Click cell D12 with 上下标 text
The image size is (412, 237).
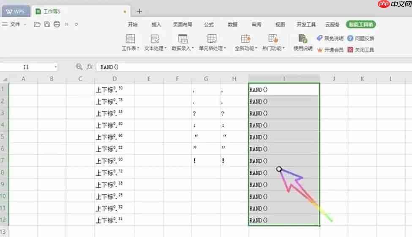pyautogui.click(x=115, y=220)
